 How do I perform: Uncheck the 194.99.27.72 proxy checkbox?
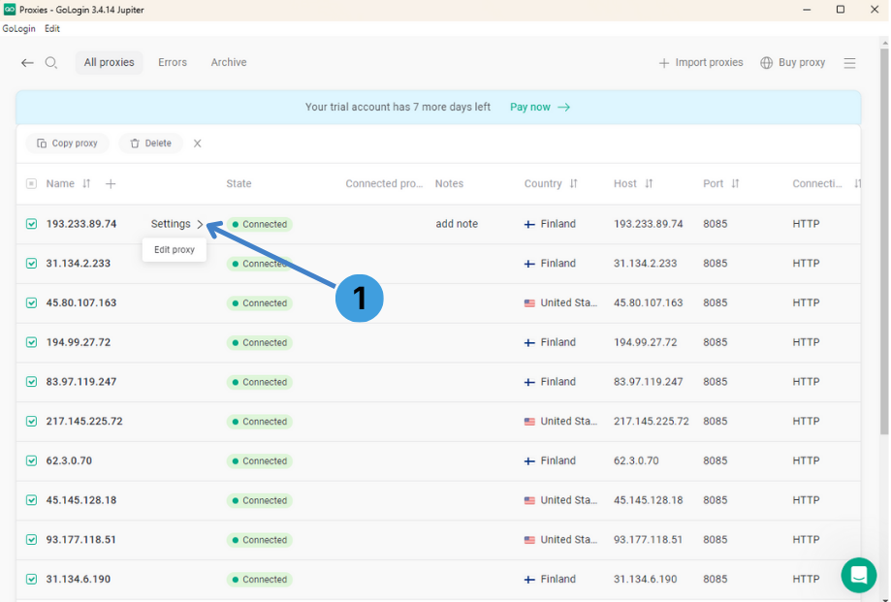tap(31, 342)
